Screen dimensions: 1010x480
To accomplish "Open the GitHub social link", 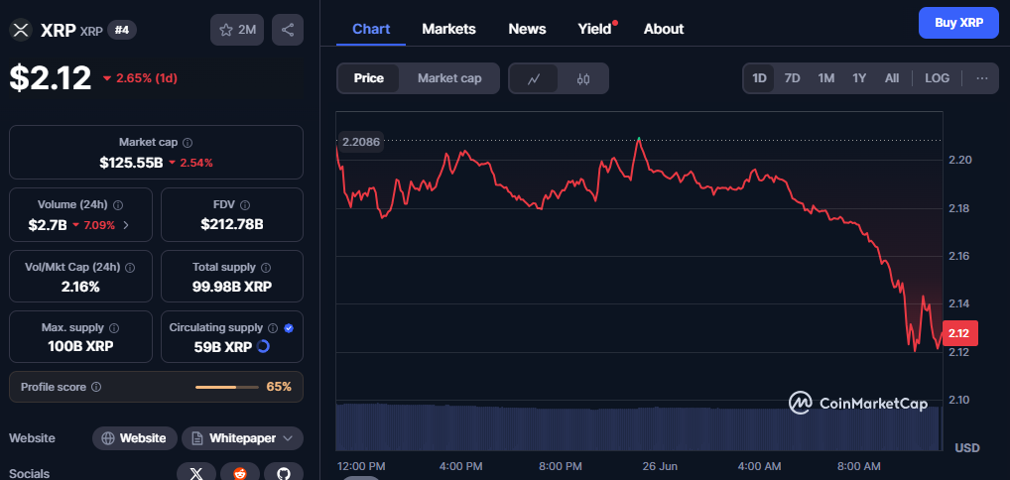I will 284,474.
